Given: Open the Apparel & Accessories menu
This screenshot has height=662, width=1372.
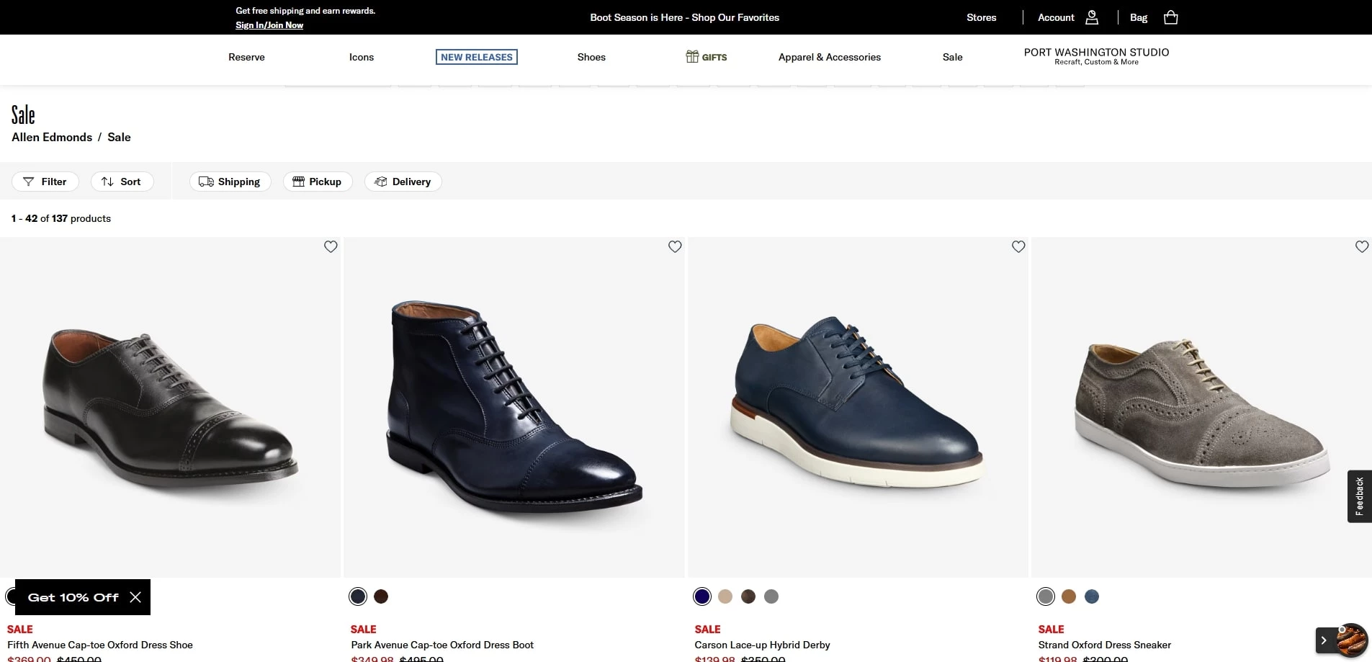Looking at the screenshot, I should click(x=830, y=57).
